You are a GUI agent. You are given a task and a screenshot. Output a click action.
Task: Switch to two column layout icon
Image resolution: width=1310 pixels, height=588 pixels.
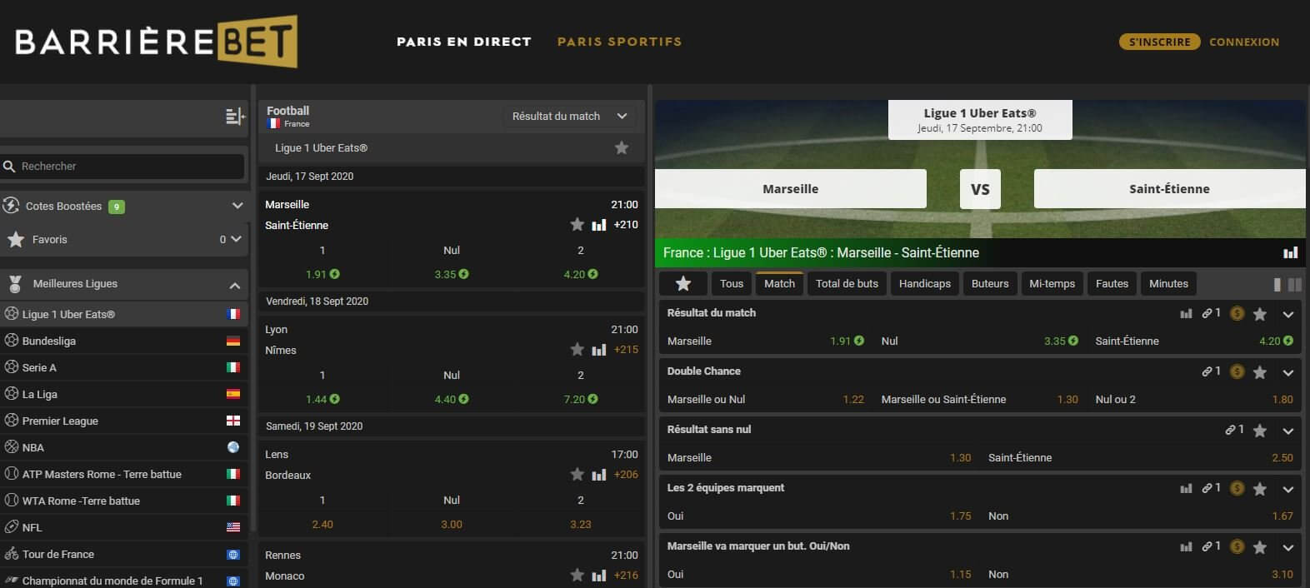tap(1294, 284)
